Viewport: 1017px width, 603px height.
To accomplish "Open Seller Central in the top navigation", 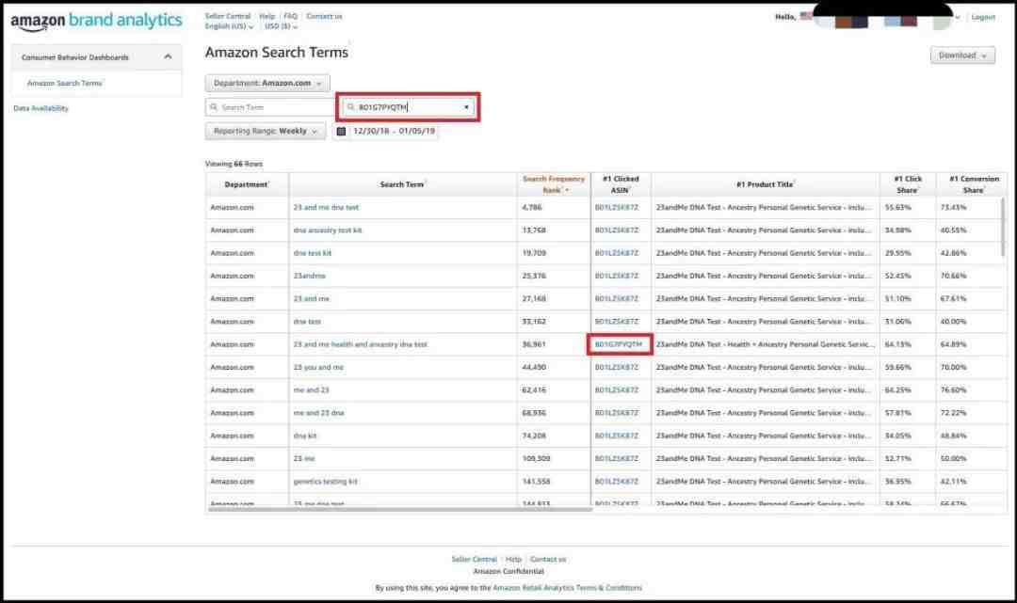I will 228,16.
